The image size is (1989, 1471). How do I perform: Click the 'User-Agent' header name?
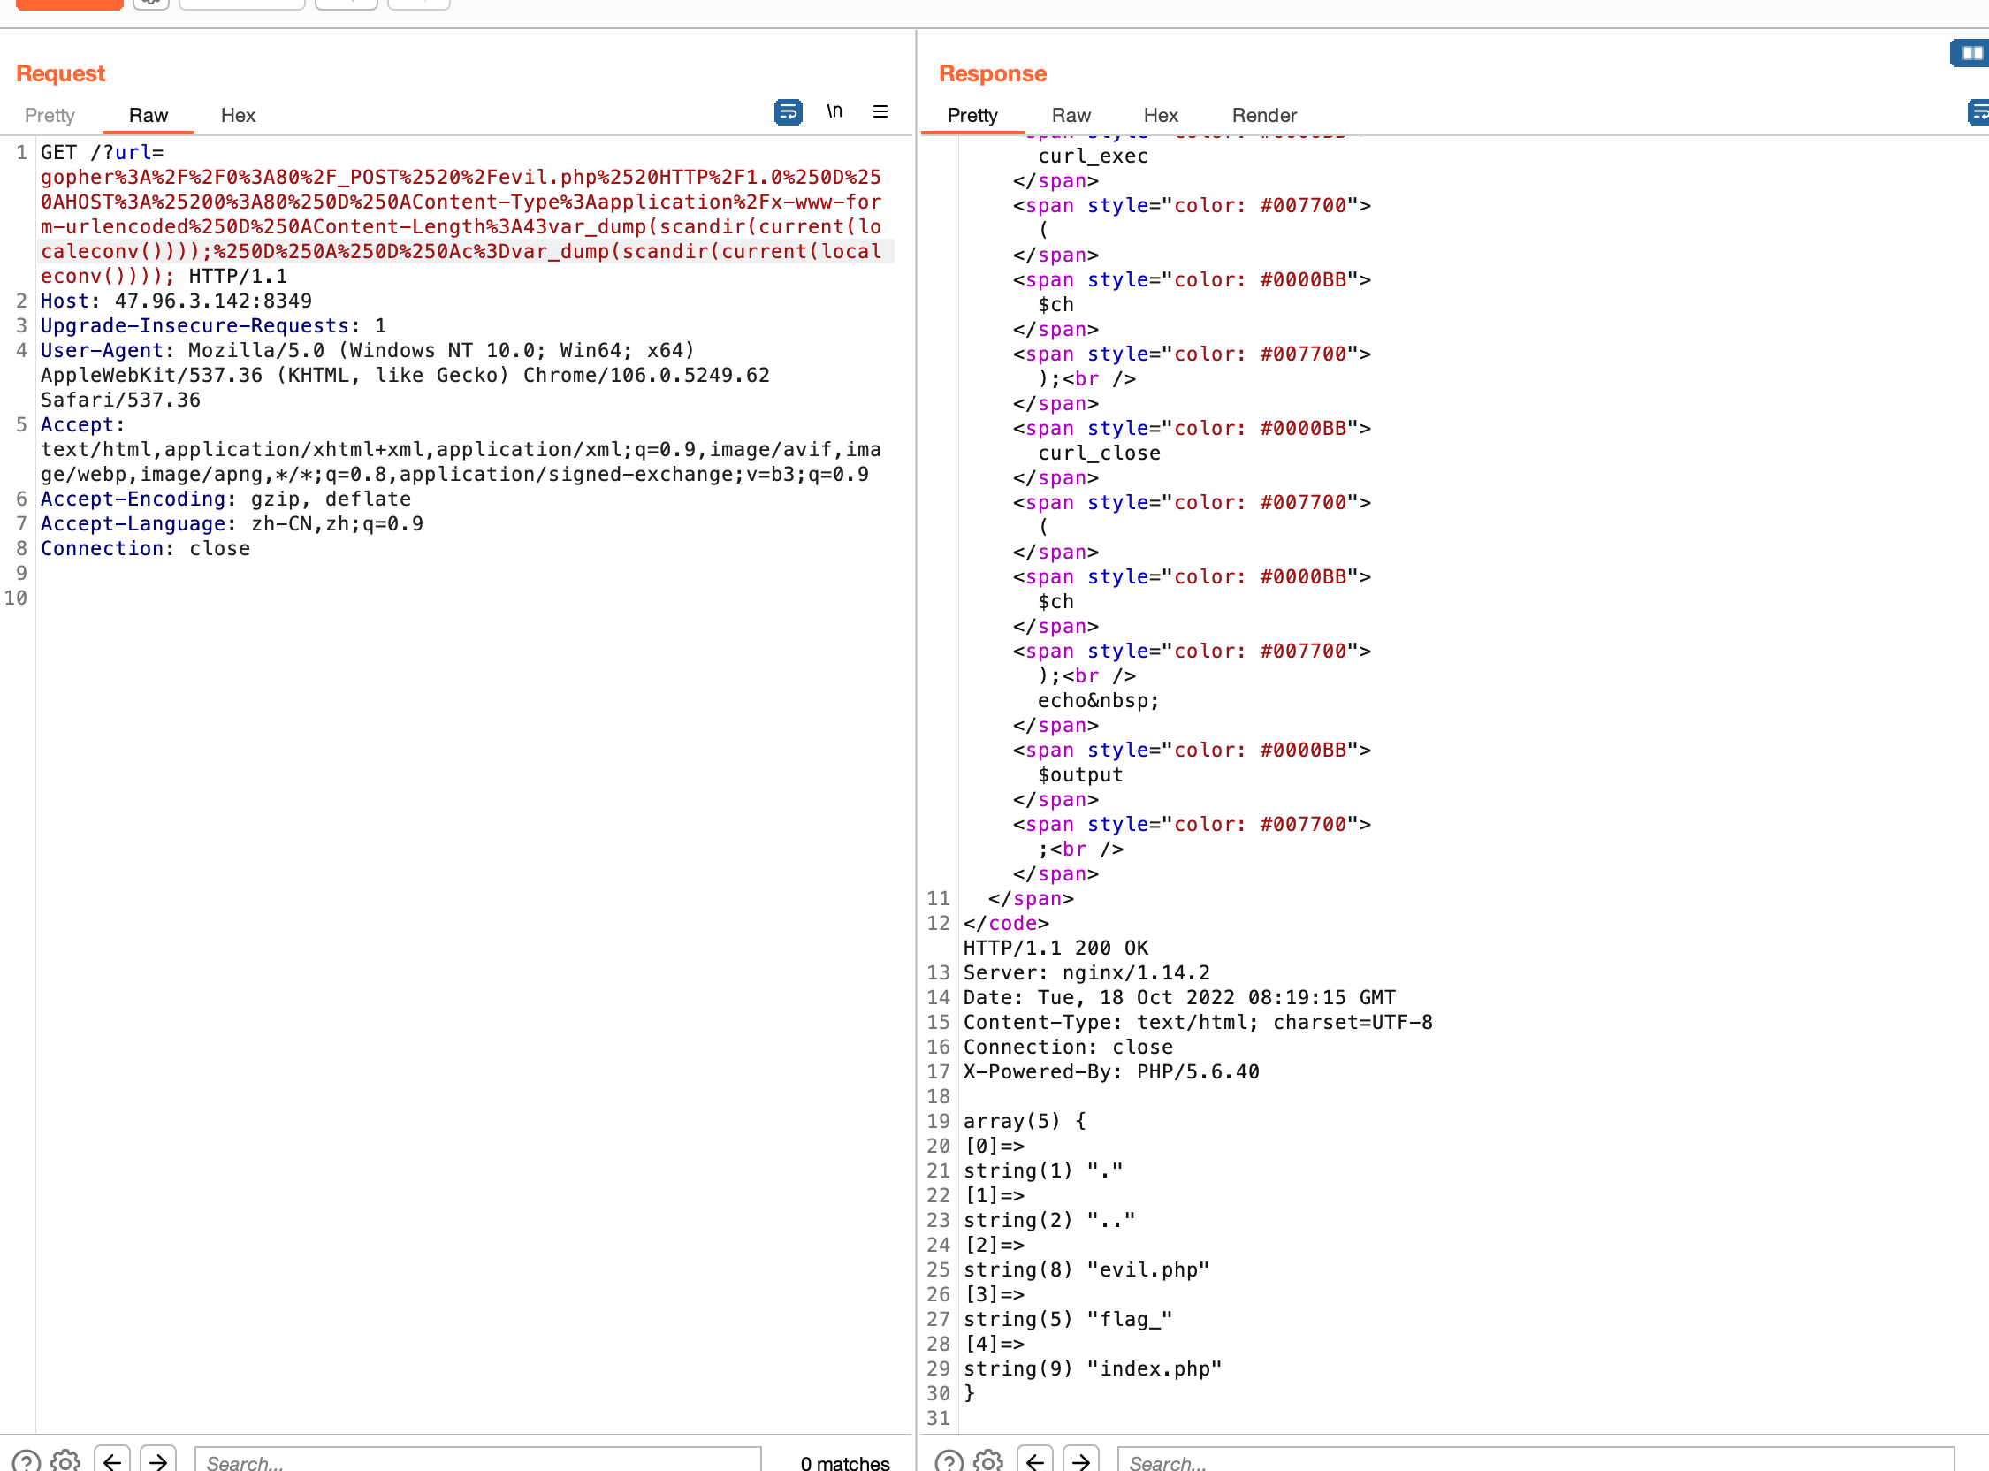pyautogui.click(x=102, y=351)
